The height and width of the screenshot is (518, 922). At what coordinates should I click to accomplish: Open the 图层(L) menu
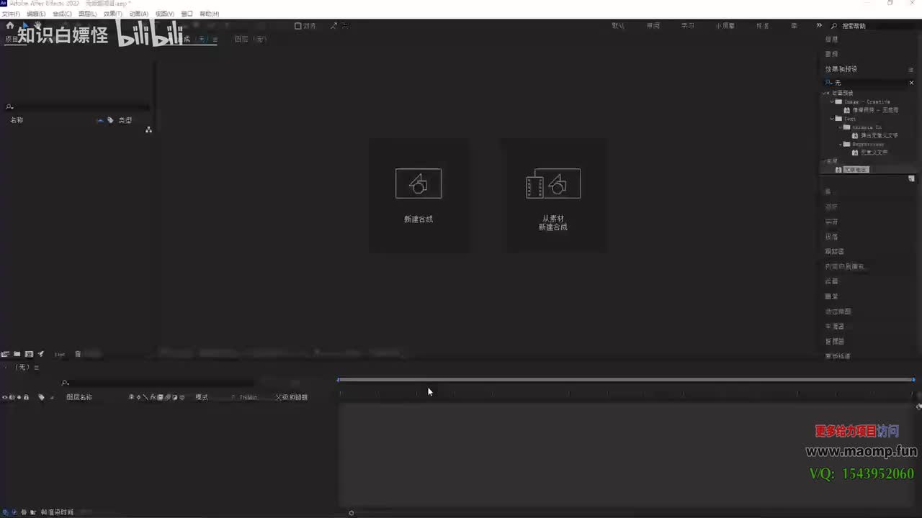87,14
